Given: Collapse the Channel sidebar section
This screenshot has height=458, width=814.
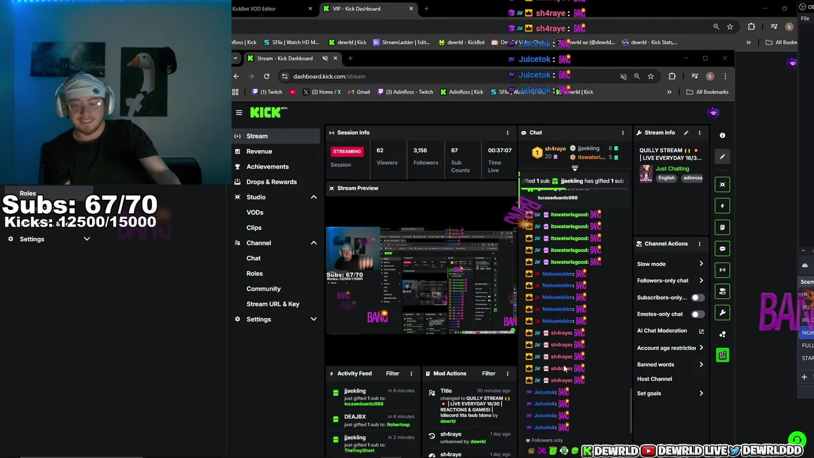Looking at the screenshot, I should (314, 243).
